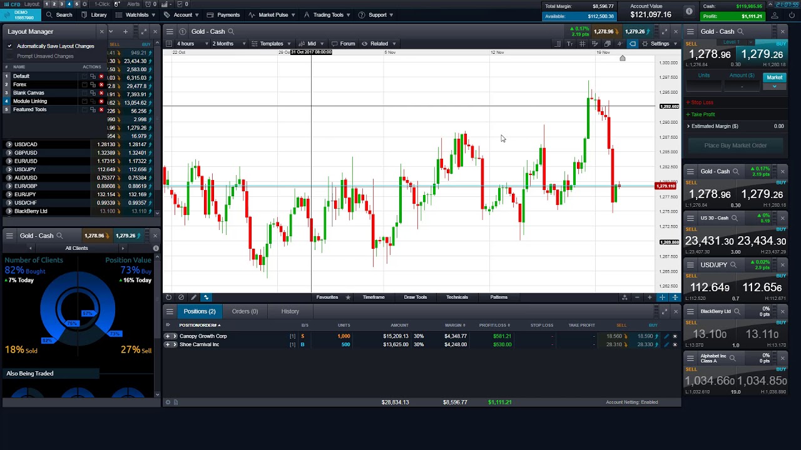Open the Forum button
This screenshot has width=801, height=450.
pyautogui.click(x=343, y=44)
